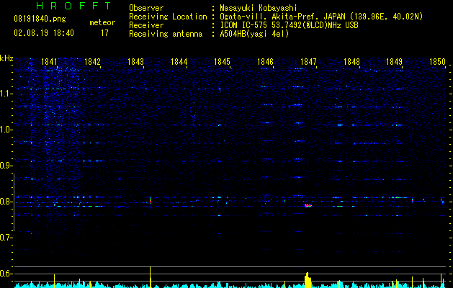This screenshot has width=453, height=288.
Task: Click the 1844 time axis marker
Action: pyautogui.click(x=179, y=62)
